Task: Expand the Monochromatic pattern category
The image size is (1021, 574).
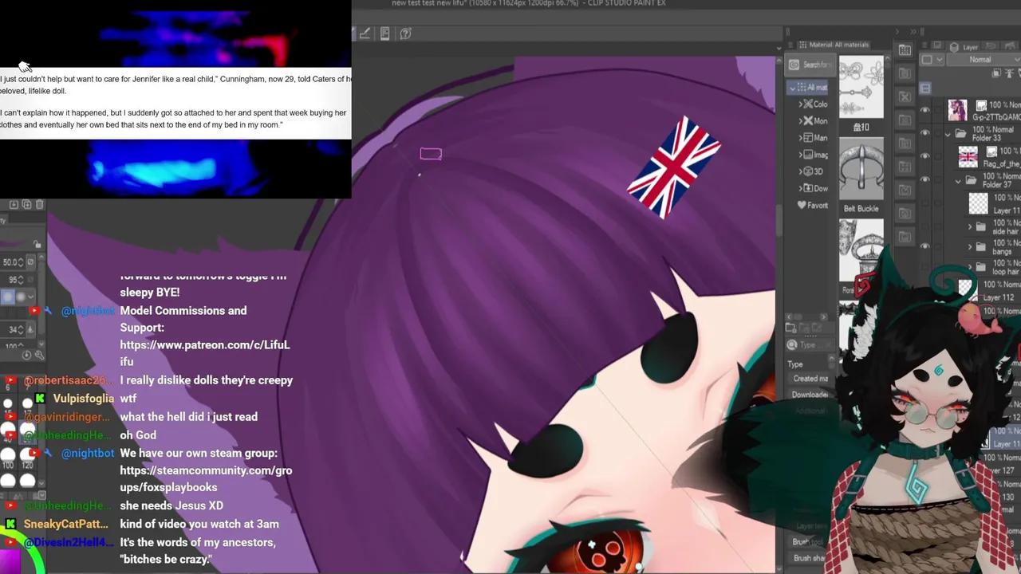Action: (801, 121)
